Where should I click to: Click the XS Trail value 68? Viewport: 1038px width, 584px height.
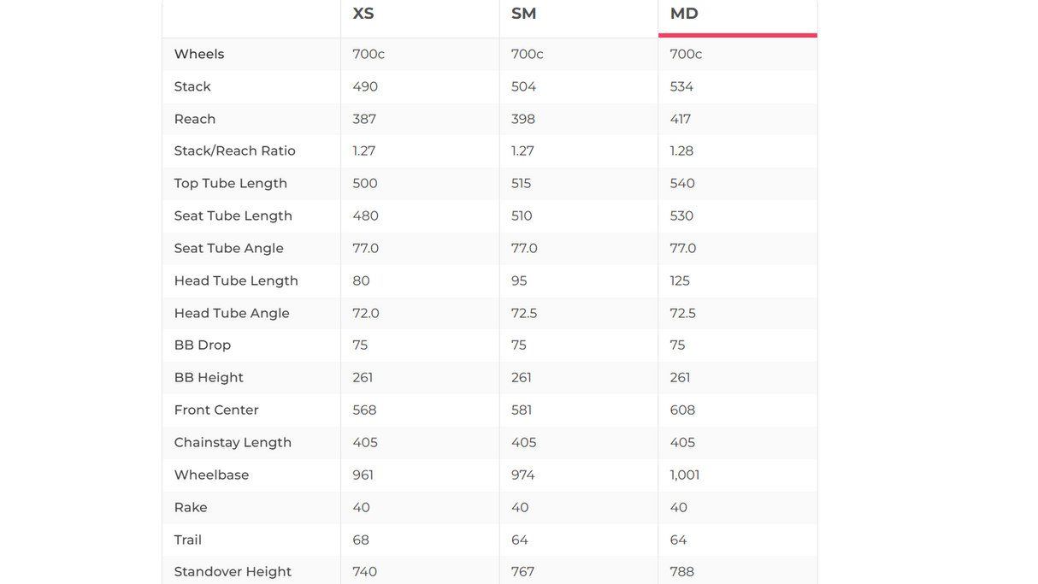tap(361, 540)
